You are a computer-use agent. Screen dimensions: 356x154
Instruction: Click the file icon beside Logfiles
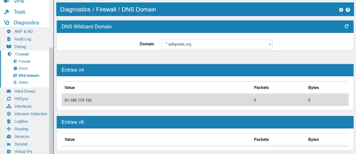[9, 121]
